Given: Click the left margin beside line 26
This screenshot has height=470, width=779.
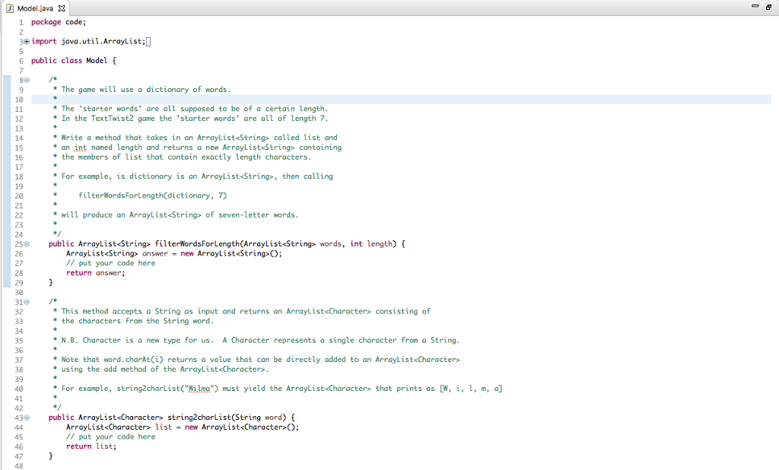Looking at the screenshot, I should (x=6, y=253).
